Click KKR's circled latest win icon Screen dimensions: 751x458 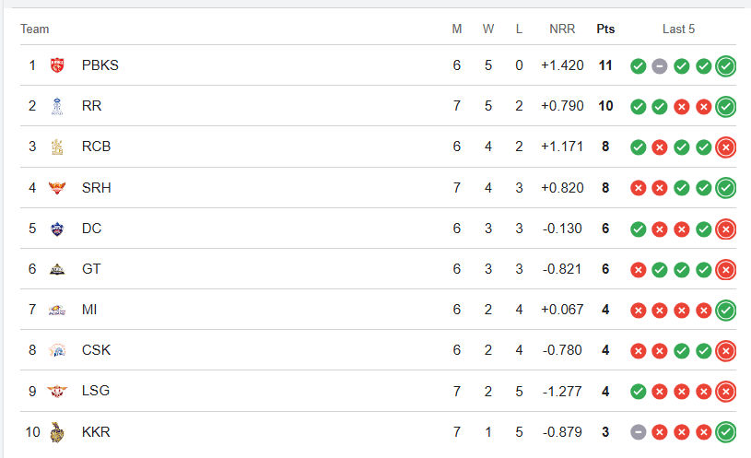coord(726,432)
